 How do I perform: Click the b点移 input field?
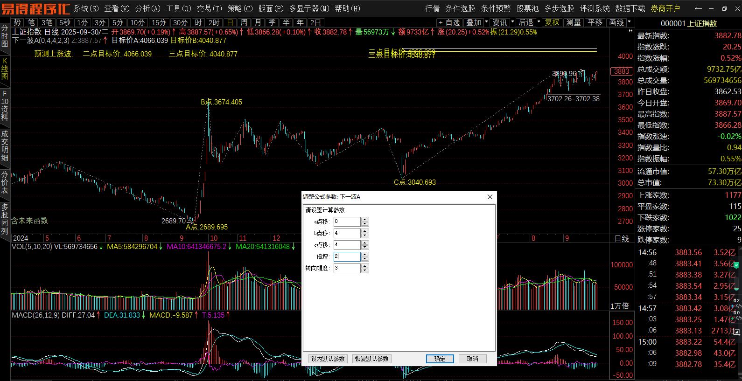[x=347, y=233]
